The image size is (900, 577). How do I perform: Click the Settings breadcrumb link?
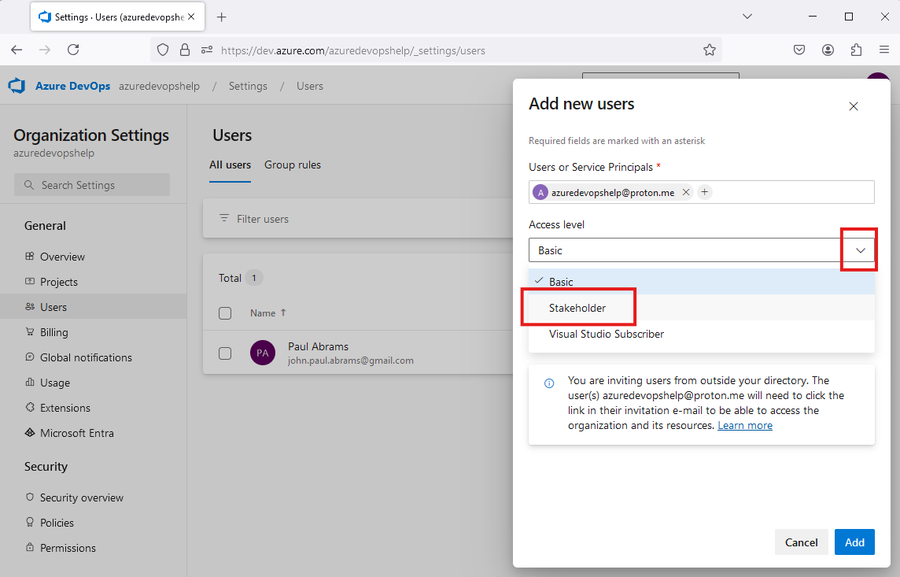click(x=248, y=86)
